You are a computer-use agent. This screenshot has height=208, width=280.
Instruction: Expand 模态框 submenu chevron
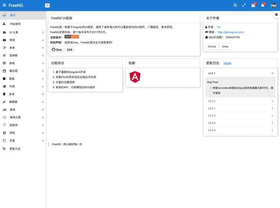tap(43, 71)
